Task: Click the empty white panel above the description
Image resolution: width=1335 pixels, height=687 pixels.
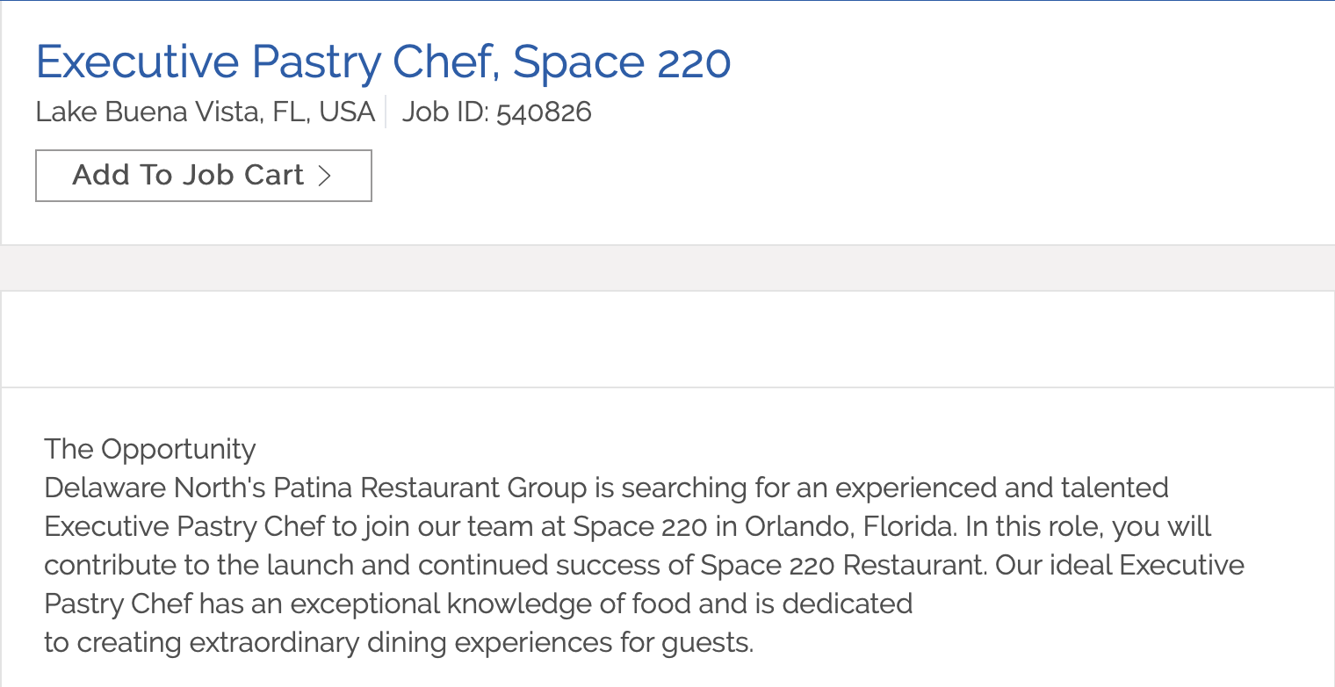Action: (667, 339)
